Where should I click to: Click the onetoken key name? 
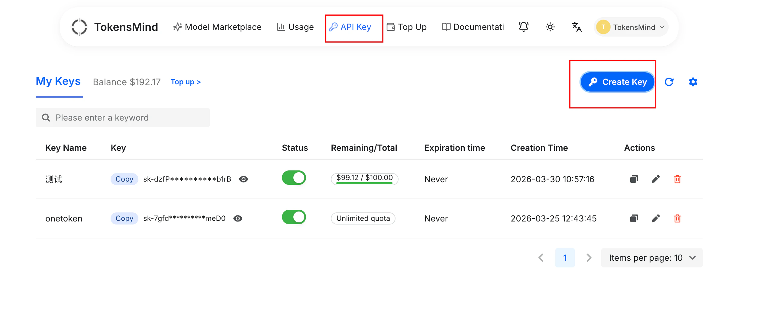click(x=64, y=218)
